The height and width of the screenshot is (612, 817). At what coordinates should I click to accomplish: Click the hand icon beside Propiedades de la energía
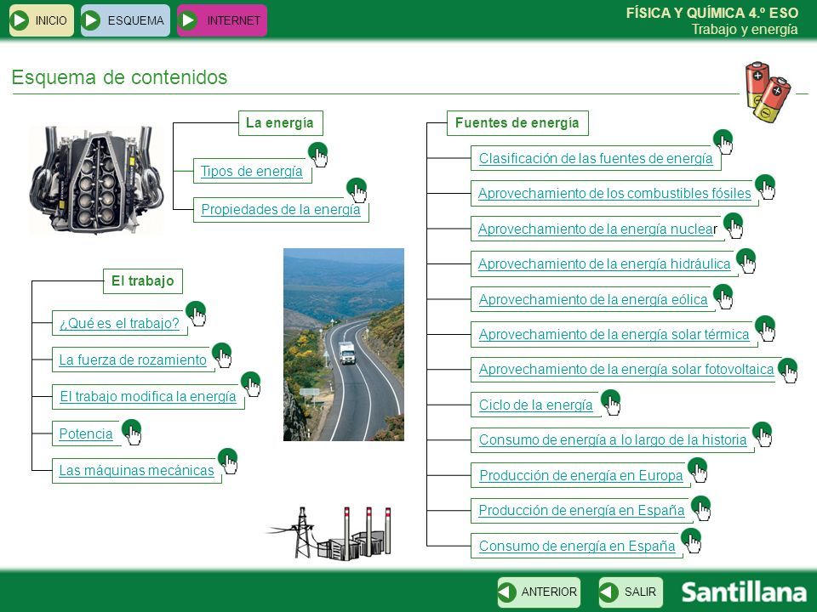357,190
